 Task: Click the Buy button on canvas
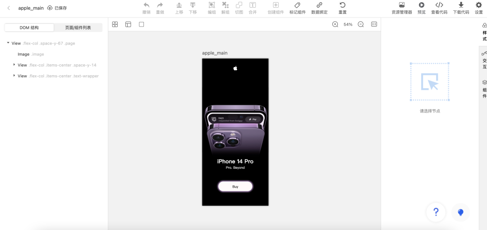click(x=235, y=187)
